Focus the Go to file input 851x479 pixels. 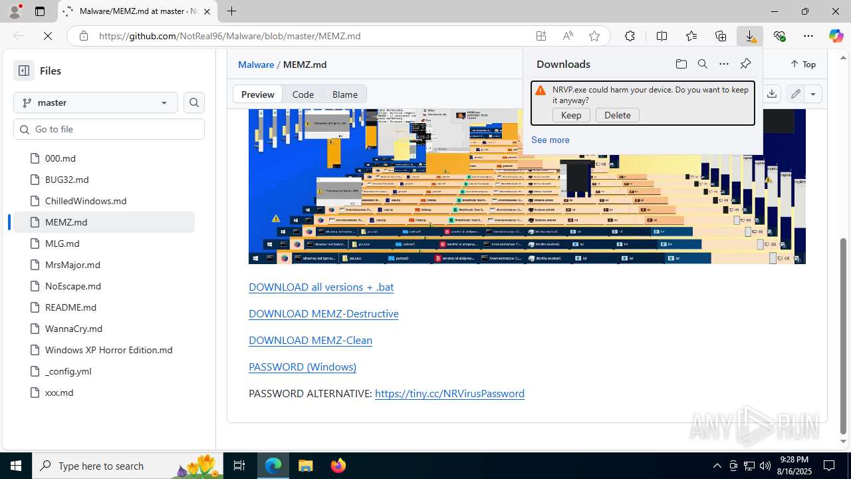click(x=109, y=129)
